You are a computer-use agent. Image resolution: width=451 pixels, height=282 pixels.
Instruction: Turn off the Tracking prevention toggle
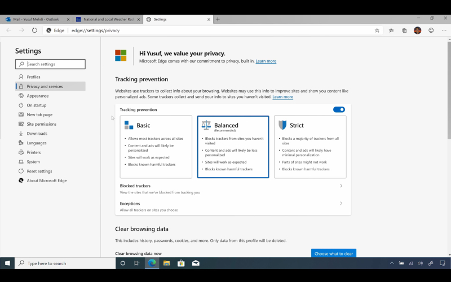[x=339, y=109]
